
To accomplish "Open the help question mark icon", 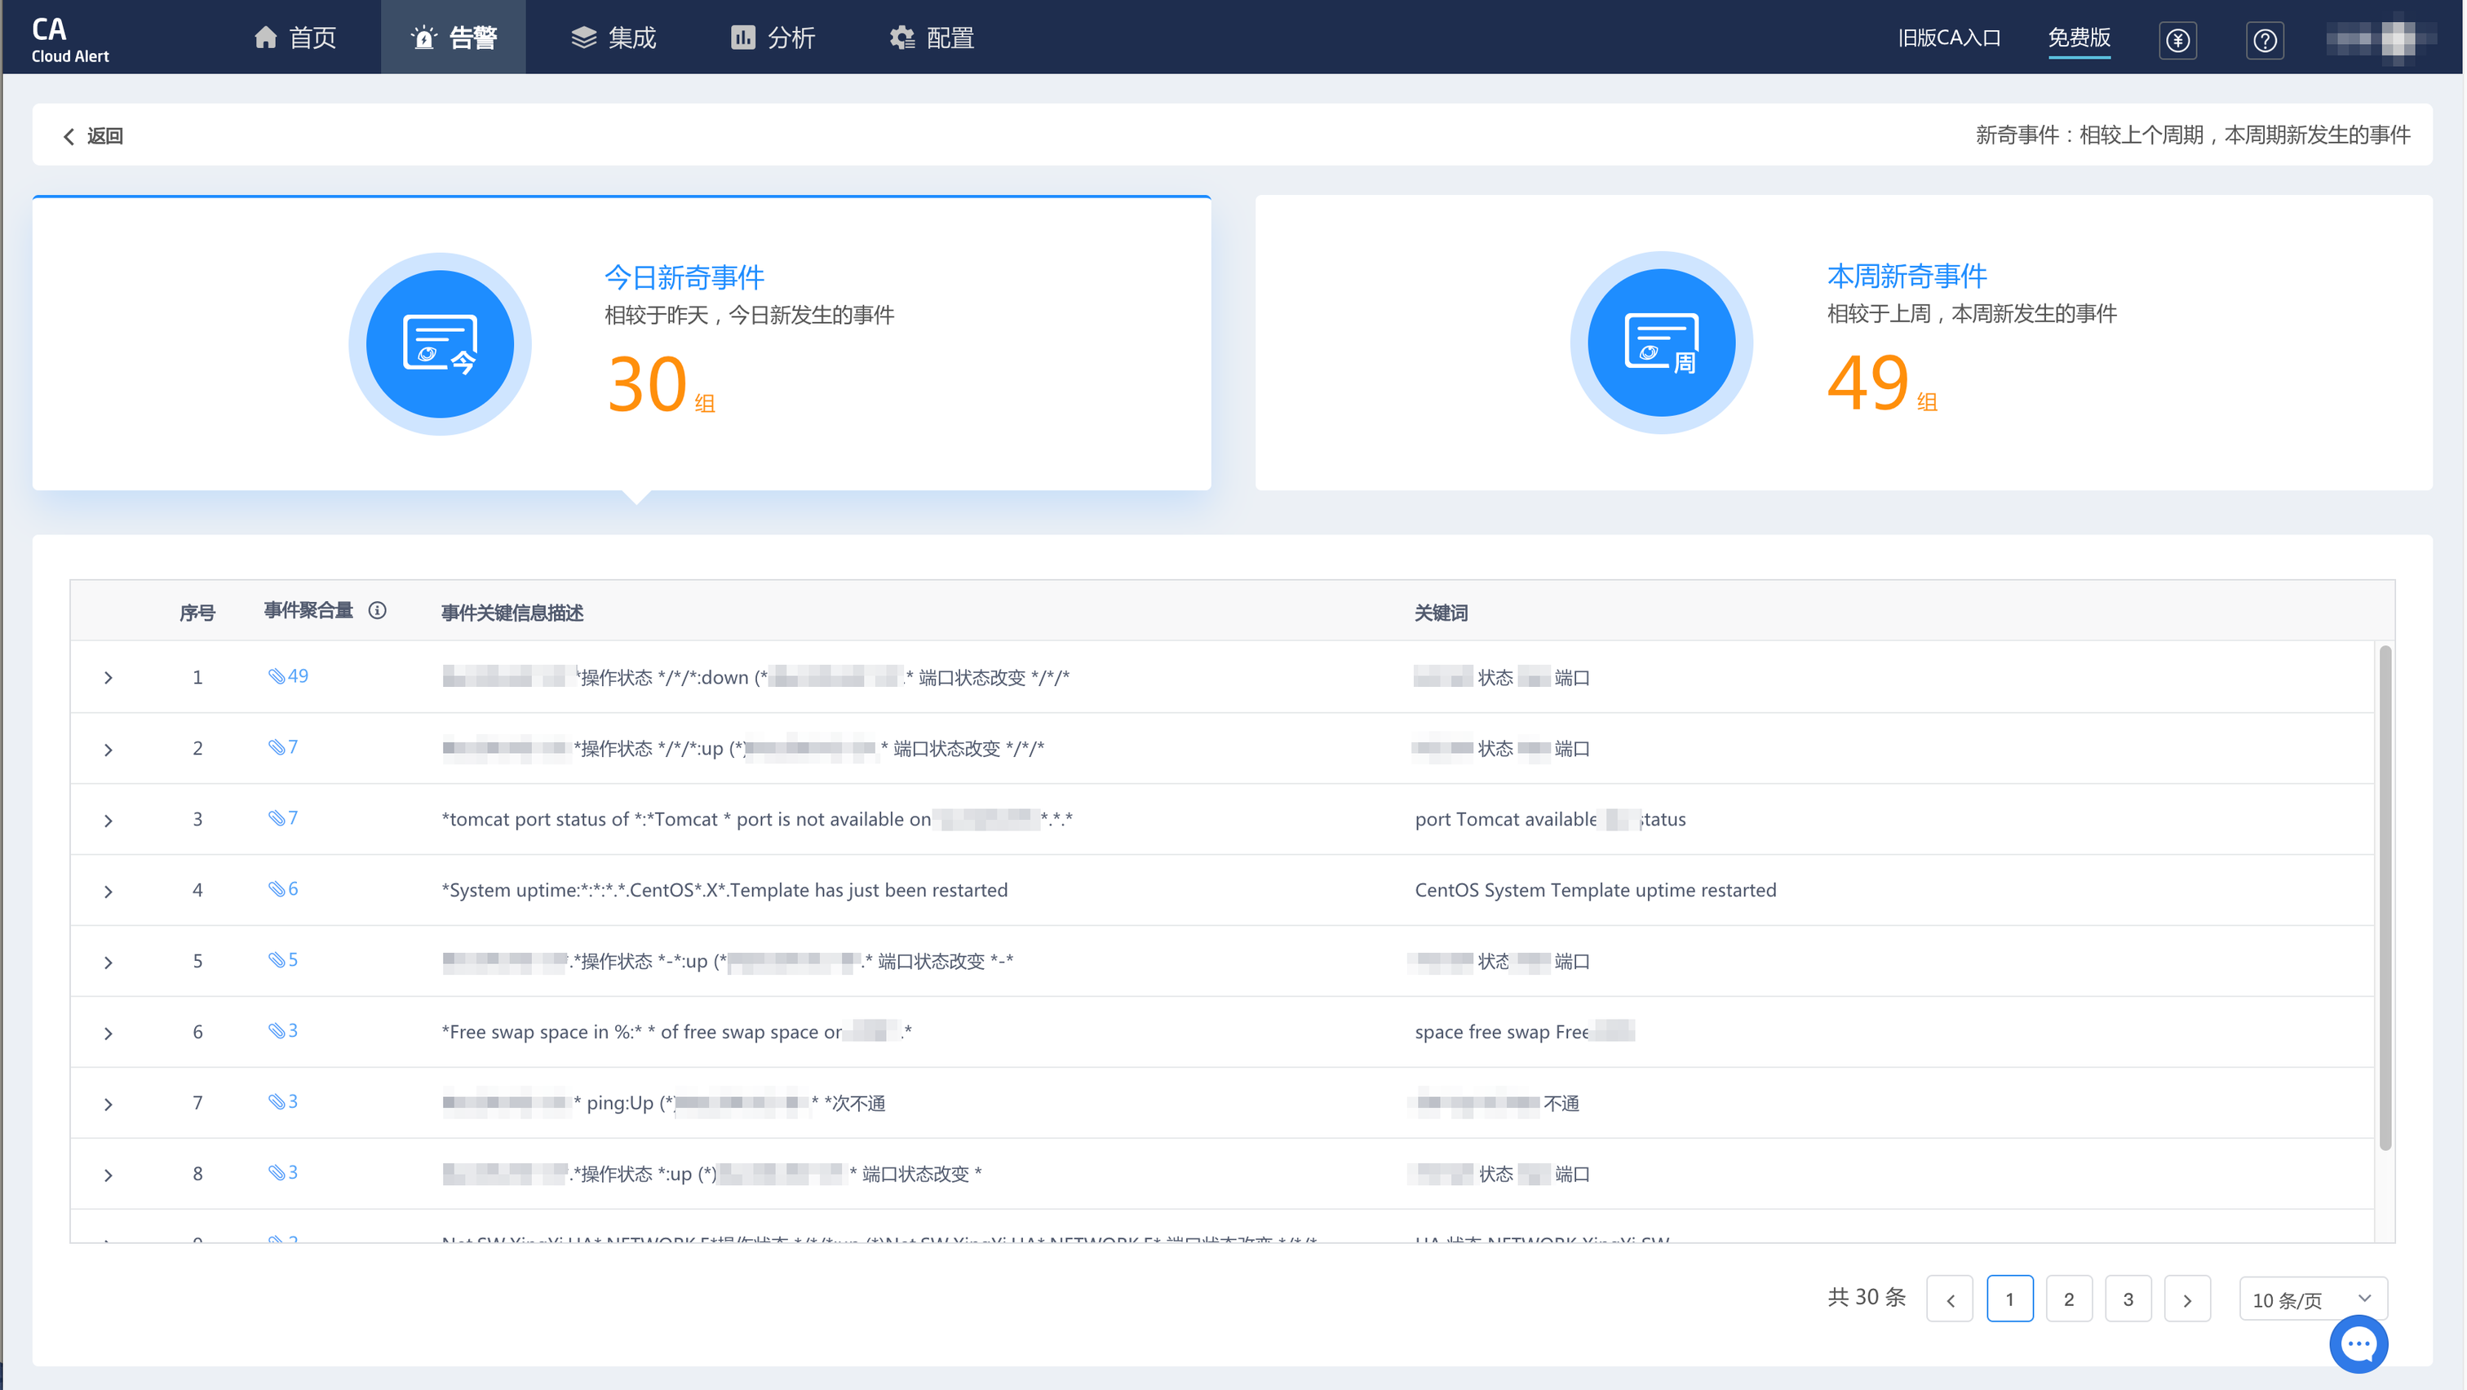I will 2264,40.
